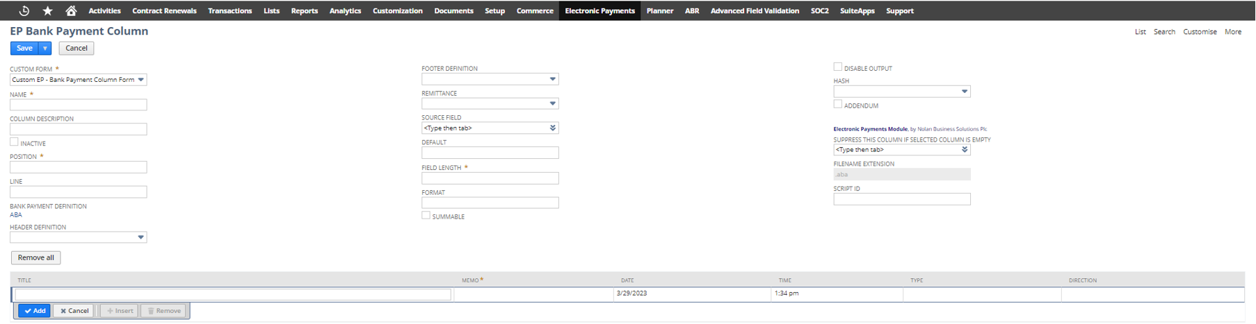Open the Save button dropdown arrow

(45, 49)
